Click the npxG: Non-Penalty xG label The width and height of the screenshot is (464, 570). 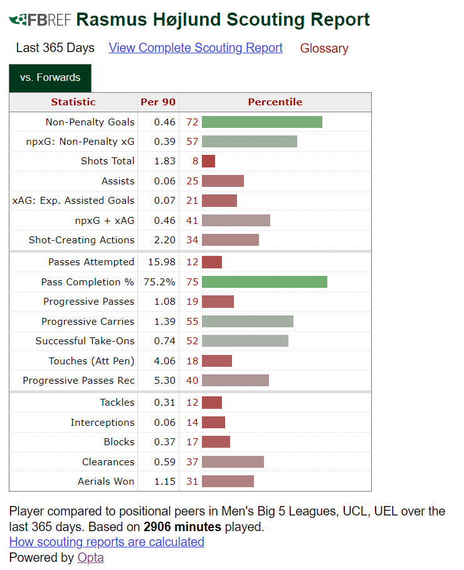coord(80,142)
